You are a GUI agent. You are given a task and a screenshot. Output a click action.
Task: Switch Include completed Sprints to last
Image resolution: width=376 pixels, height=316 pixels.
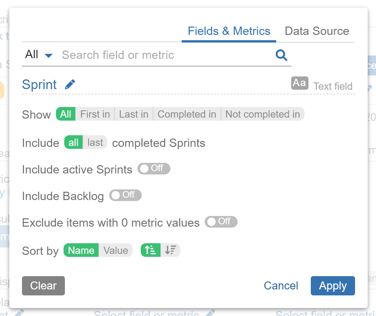[96, 142]
